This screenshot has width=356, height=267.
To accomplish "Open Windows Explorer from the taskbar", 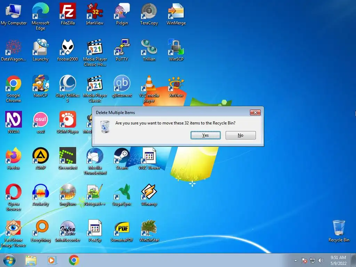I will tap(31, 260).
